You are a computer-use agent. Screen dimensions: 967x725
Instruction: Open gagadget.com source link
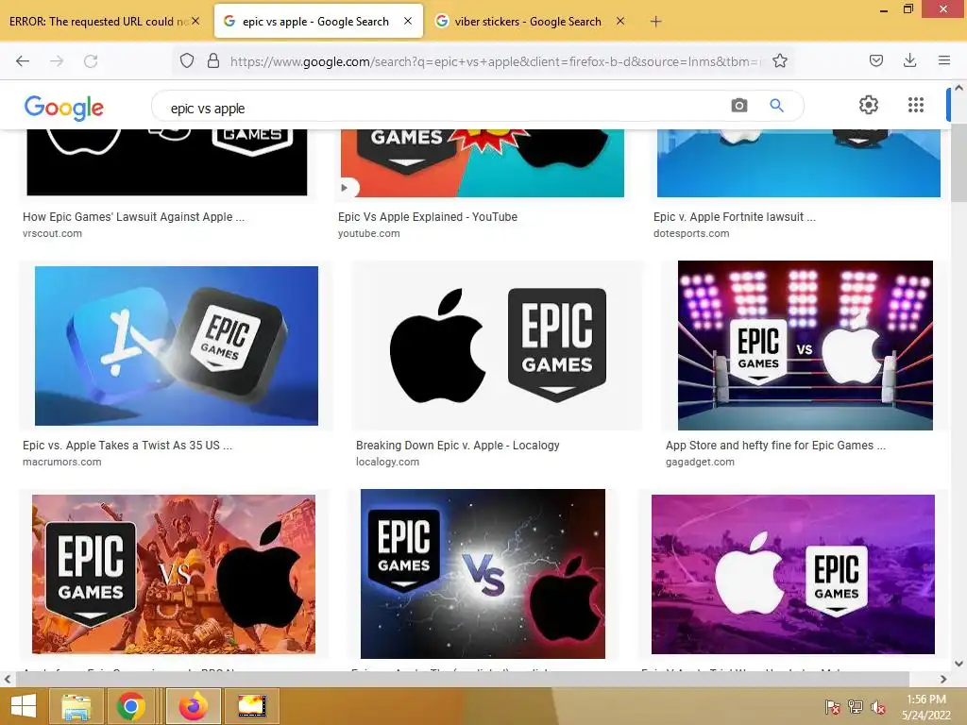(x=700, y=462)
